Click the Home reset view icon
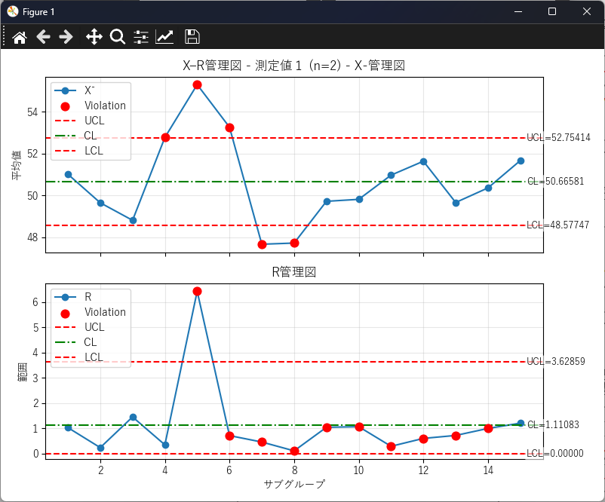This screenshot has height=502, width=605. point(20,37)
